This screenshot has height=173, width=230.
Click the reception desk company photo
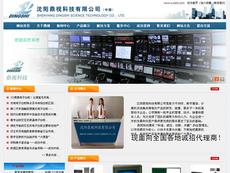point(98,123)
